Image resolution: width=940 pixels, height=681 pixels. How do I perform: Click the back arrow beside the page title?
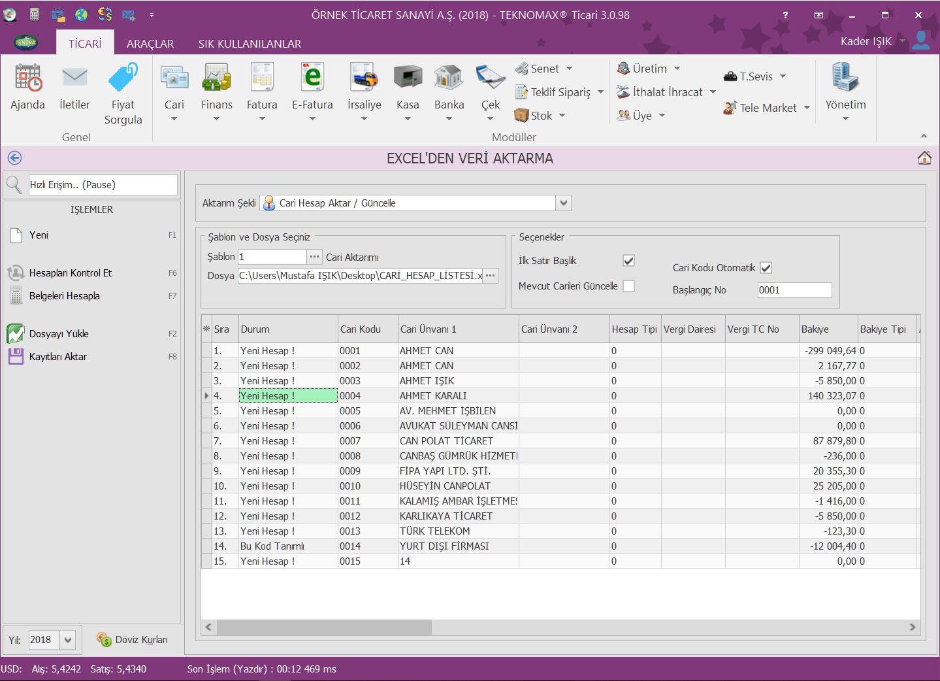(14, 158)
